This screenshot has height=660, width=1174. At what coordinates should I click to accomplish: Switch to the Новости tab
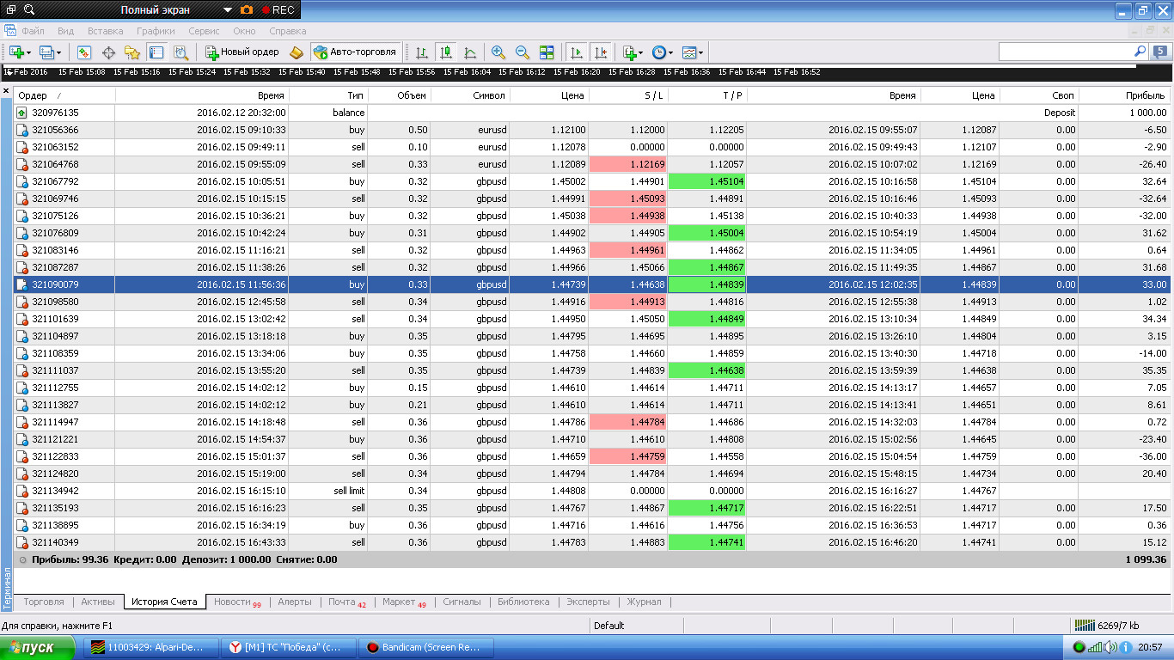tap(237, 602)
